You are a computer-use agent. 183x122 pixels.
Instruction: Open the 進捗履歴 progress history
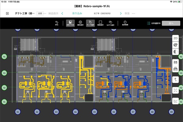[x=125, y=23]
